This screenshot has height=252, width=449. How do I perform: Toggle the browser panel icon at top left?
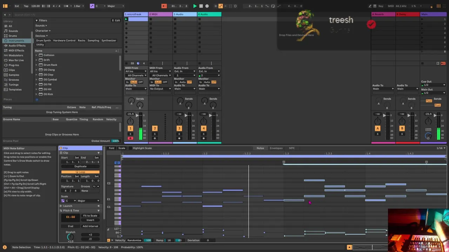(5, 6)
